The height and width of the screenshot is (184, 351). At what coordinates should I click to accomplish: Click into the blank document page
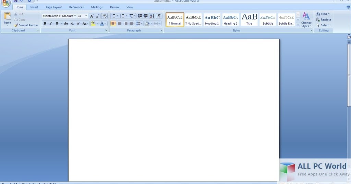174,110
